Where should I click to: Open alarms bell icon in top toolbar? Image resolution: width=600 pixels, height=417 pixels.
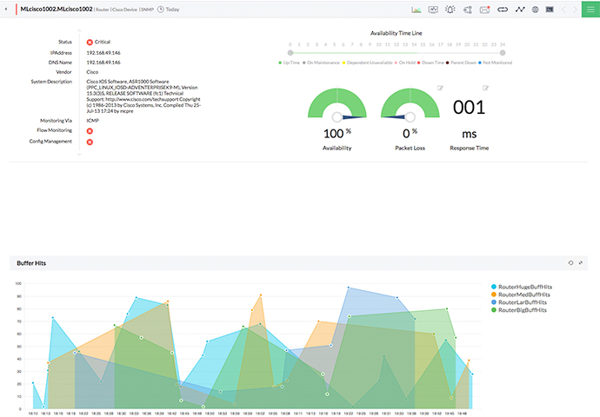click(450, 10)
